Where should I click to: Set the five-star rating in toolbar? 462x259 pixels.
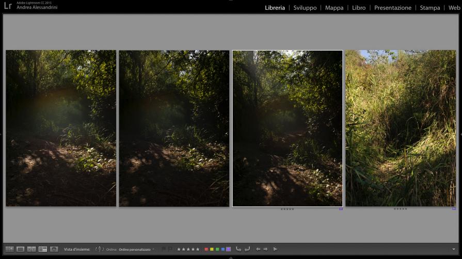coord(198,249)
